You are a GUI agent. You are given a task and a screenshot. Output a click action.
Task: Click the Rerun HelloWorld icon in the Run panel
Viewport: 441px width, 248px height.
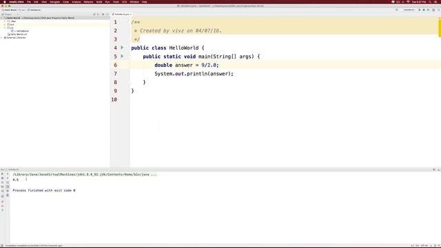3,174
